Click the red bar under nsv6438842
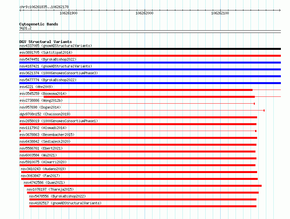Screen dimensions: 290x219 [x=138, y=145]
